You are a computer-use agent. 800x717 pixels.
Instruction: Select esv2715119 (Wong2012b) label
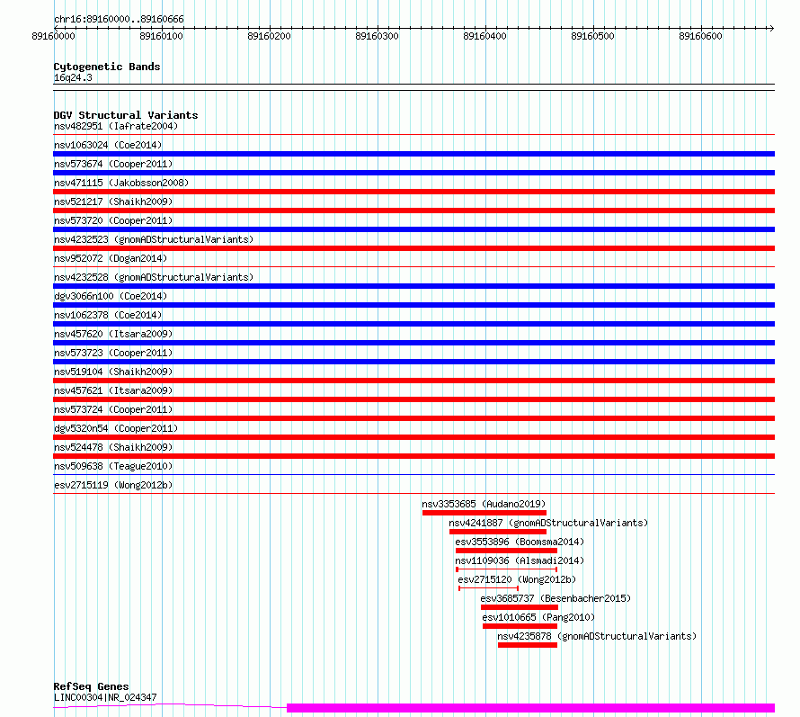pos(113,485)
